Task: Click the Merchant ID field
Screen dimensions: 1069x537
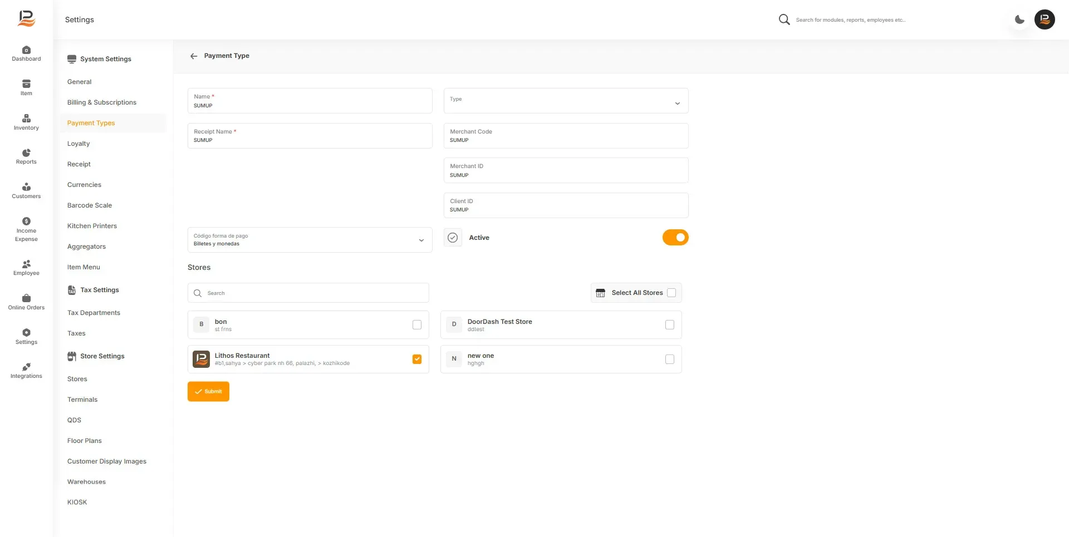Action: [566, 170]
